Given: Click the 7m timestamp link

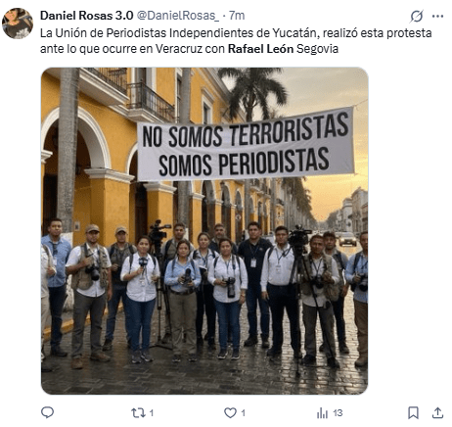Looking at the screenshot, I should [237, 16].
